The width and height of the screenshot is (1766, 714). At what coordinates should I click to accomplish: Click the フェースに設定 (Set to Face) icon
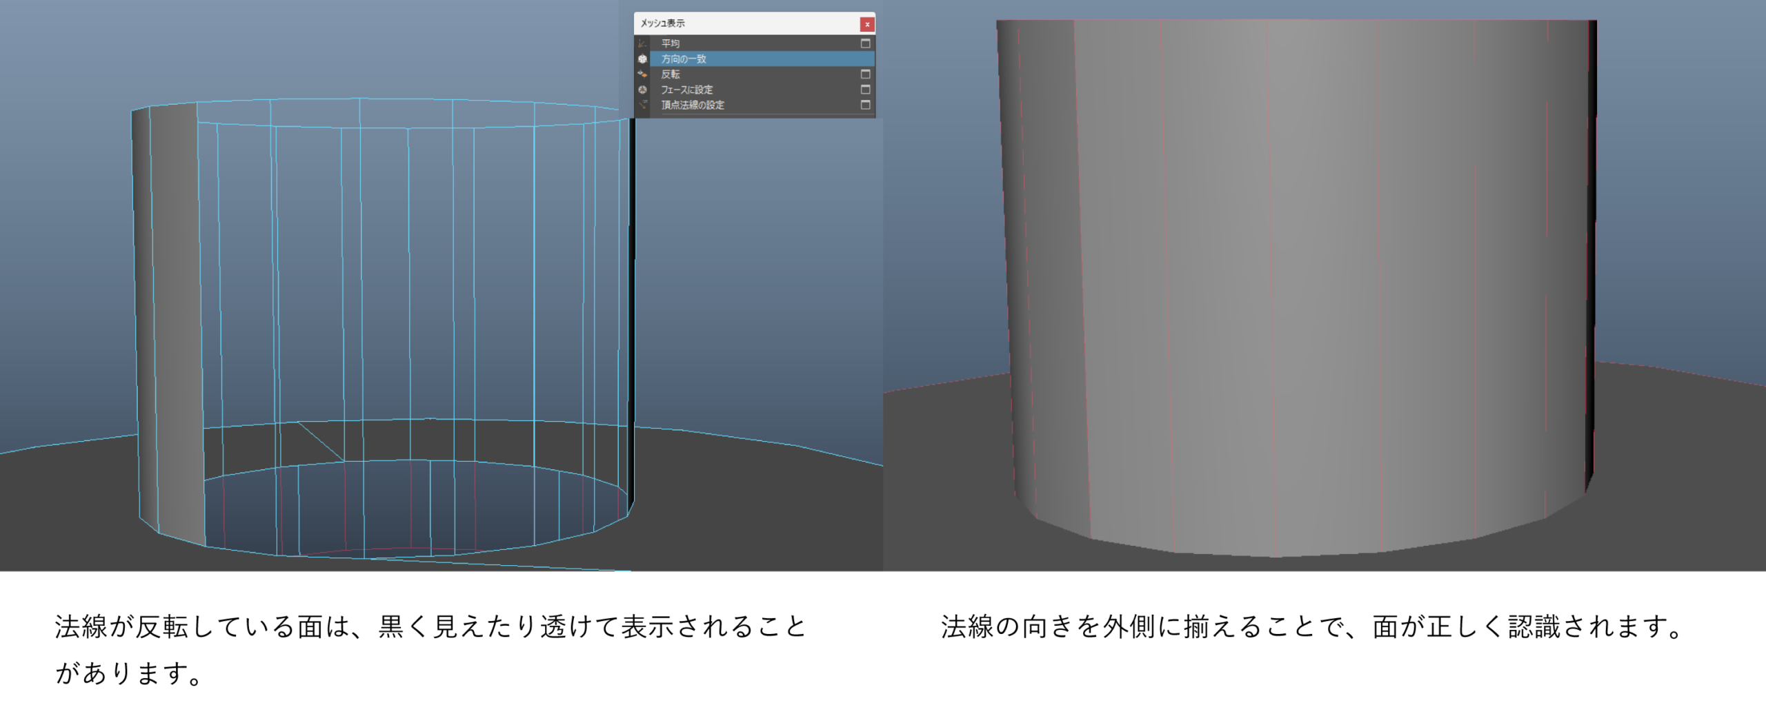pos(642,90)
